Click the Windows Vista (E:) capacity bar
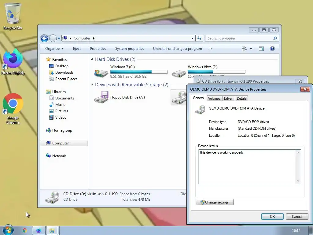Screen dimensions: 313x235 [x=216, y=72]
